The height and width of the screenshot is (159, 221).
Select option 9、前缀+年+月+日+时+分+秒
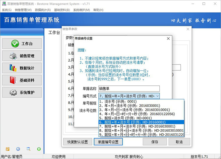coord(141,135)
